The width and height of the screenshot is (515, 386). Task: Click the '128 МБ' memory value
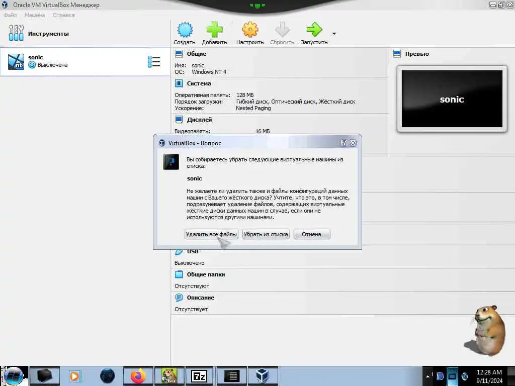245,95
